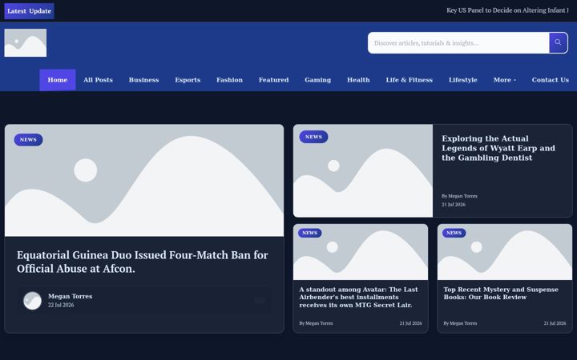Click the search magnifier icon button
577x360 pixels.
[559, 42]
